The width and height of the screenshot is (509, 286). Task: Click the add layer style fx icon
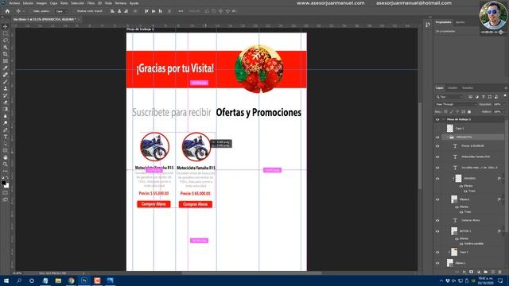click(x=464, y=272)
